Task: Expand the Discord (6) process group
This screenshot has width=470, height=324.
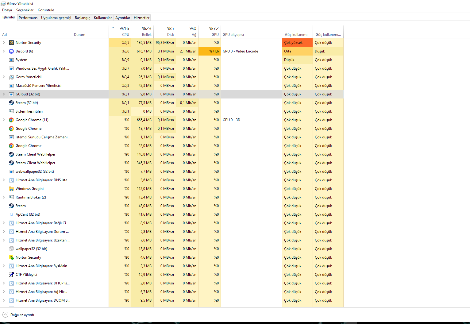Action: 4,51
